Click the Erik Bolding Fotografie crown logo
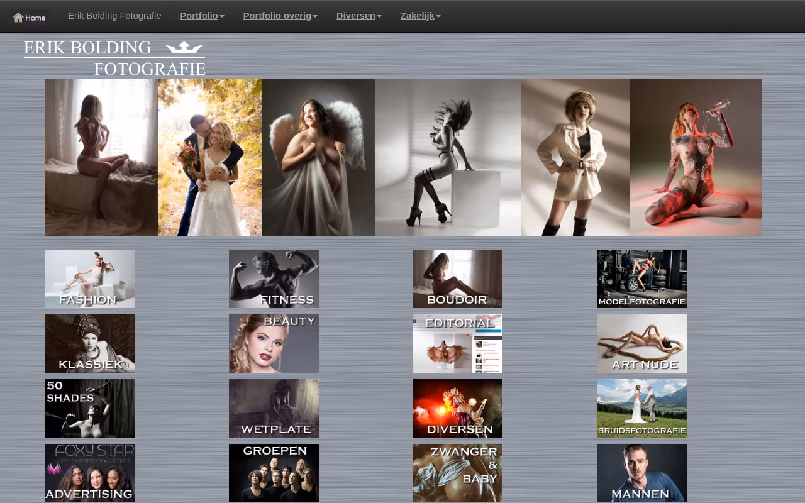The width and height of the screenshot is (805, 503). pyautogui.click(x=114, y=58)
